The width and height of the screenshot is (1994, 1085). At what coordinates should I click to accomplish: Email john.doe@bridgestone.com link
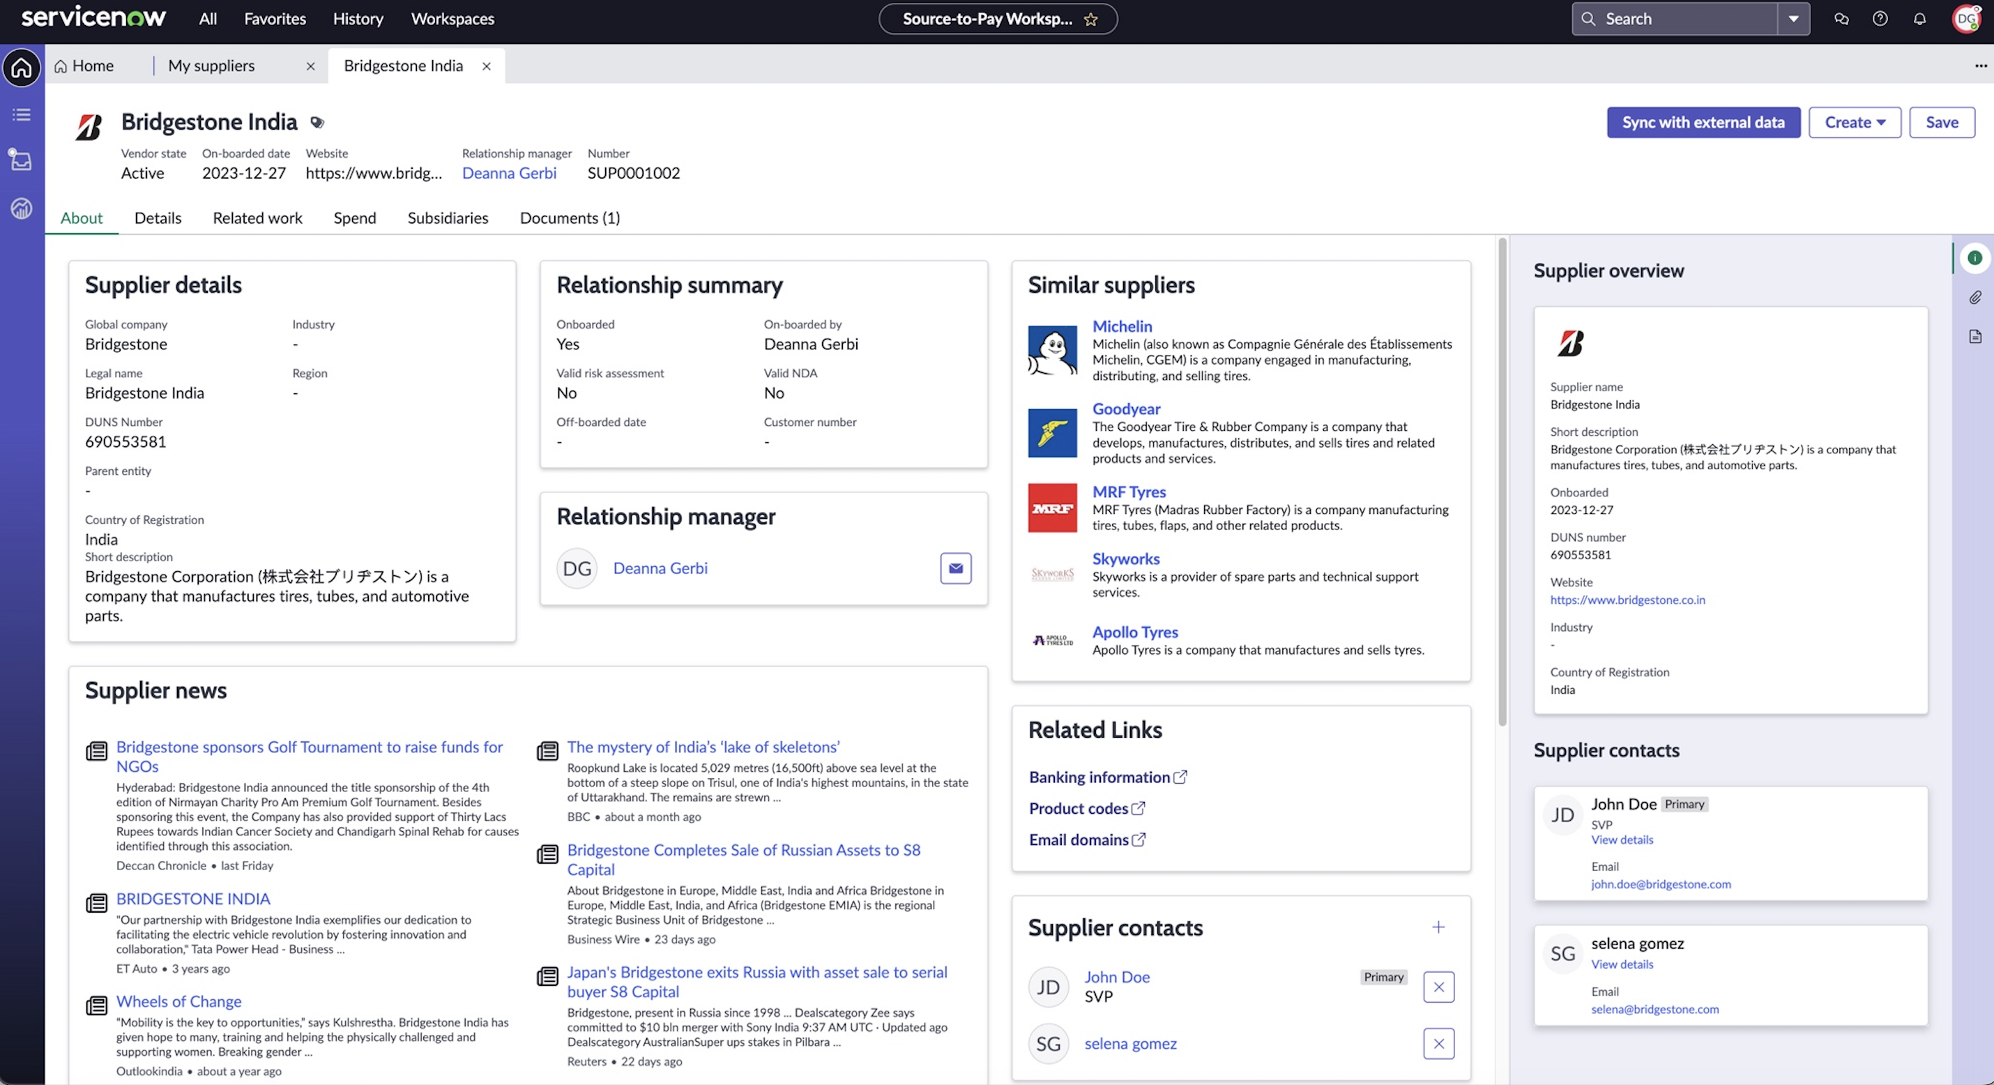tap(1660, 883)
